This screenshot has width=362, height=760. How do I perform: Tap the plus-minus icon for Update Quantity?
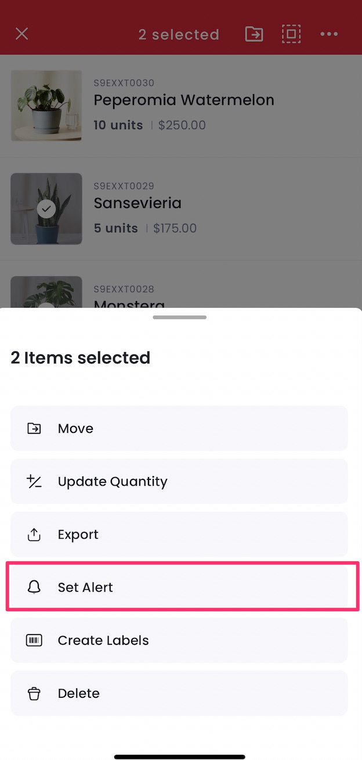click(x=34, y=482)
